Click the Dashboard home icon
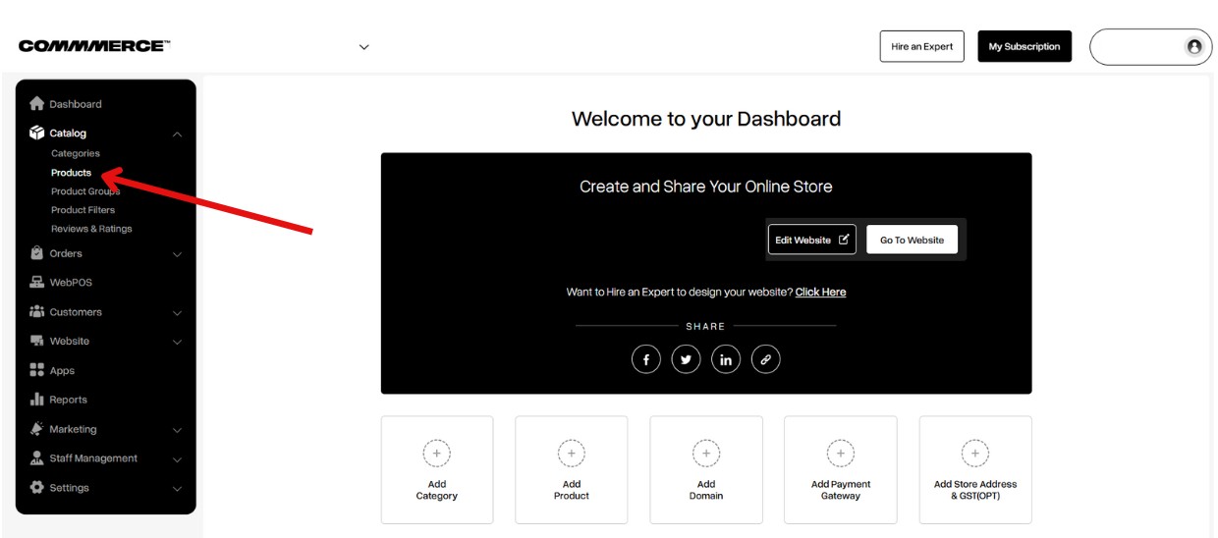1218x538 pixels. pos(37,103)
